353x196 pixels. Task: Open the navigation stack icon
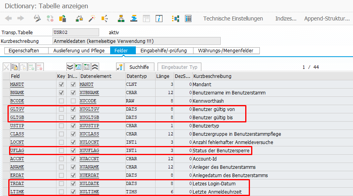click(134, 18)
